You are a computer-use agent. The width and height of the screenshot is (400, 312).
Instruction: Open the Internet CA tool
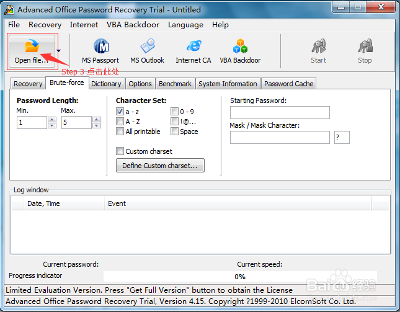(x=193, y=51)
